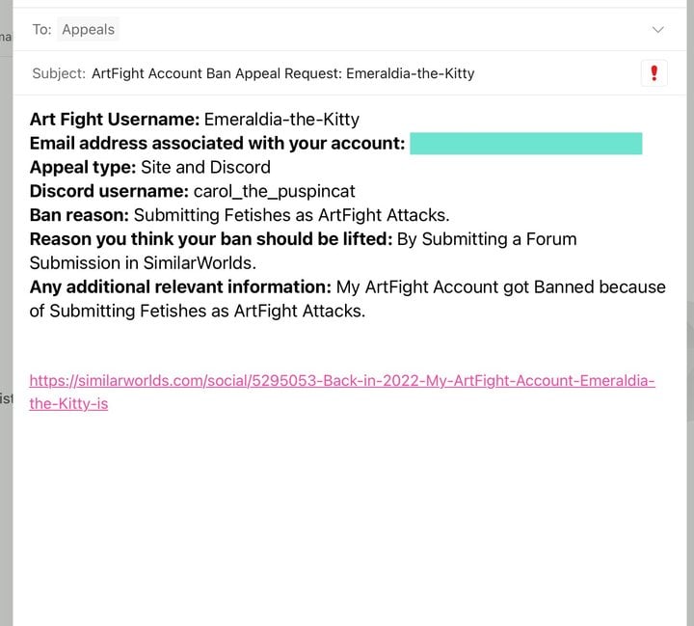Place cursor in the ArtFight Ban Appeal subject text
This screenshot has height=626, width=694.
(282, 73)
